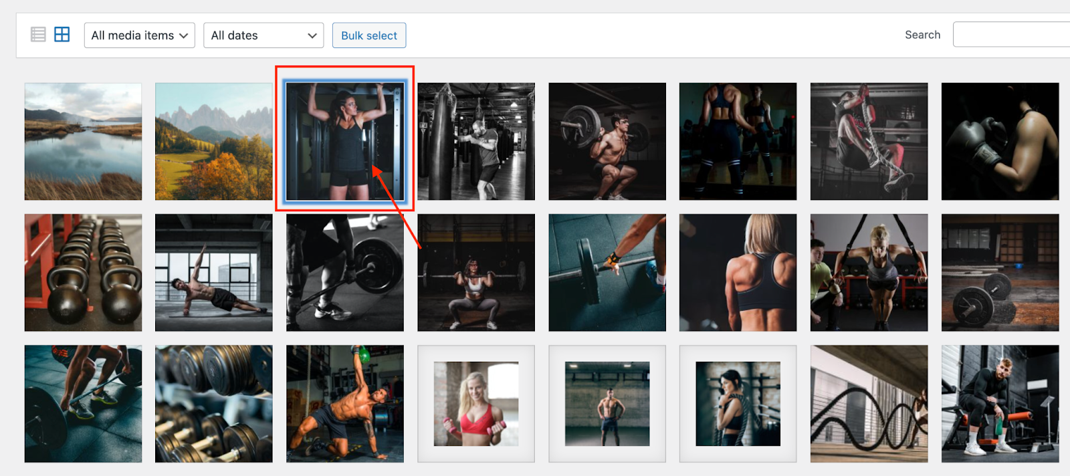Open the kettlebell rack thumbnail

coord(83,273)
